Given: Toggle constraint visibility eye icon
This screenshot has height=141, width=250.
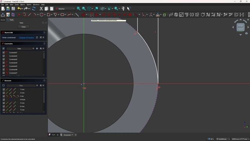Looking at the screenshot, I should pos(37,49).
